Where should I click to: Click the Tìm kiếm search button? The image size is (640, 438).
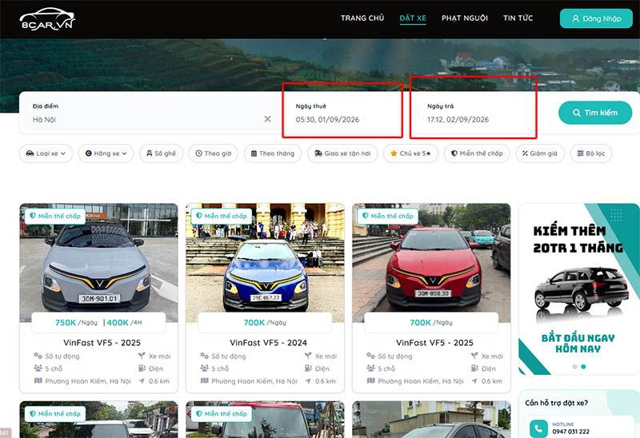595,113
